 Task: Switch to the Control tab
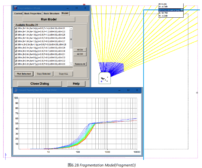tap(18, 13)
